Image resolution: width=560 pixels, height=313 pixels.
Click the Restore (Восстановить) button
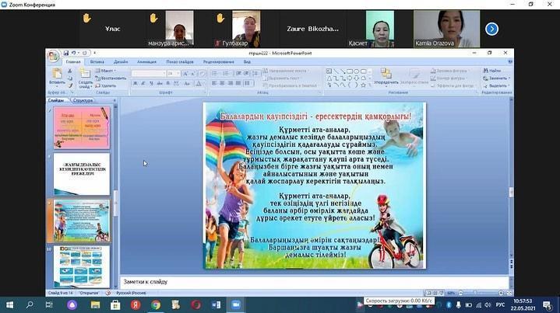113,78
